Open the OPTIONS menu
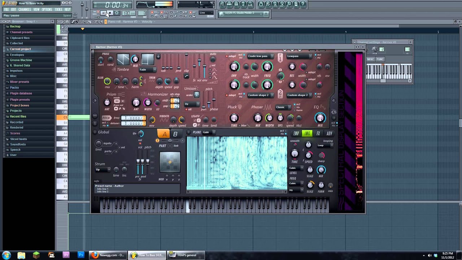The height and width of the screenshot is (260, 462). pyautogui.click(x=47, y=9)
